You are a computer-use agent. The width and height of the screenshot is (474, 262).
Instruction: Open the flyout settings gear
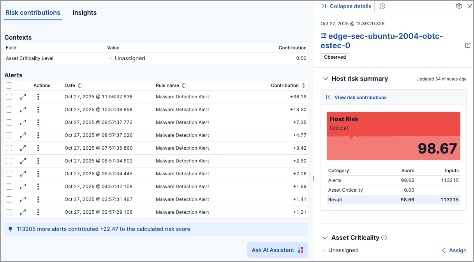[x=458, y=6]
